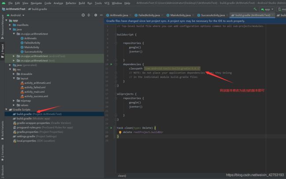This screenshot has width=286, height=179.
Task: Switch to the Arithmetic.java tab
Action: [119, 15]
